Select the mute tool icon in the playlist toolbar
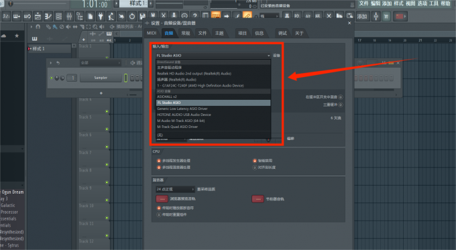 [68, 27]
